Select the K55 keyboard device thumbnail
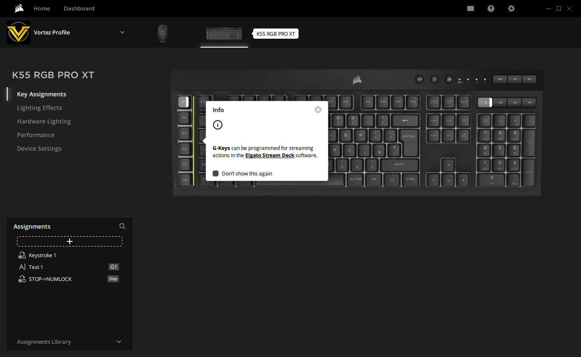 (224, 34)
